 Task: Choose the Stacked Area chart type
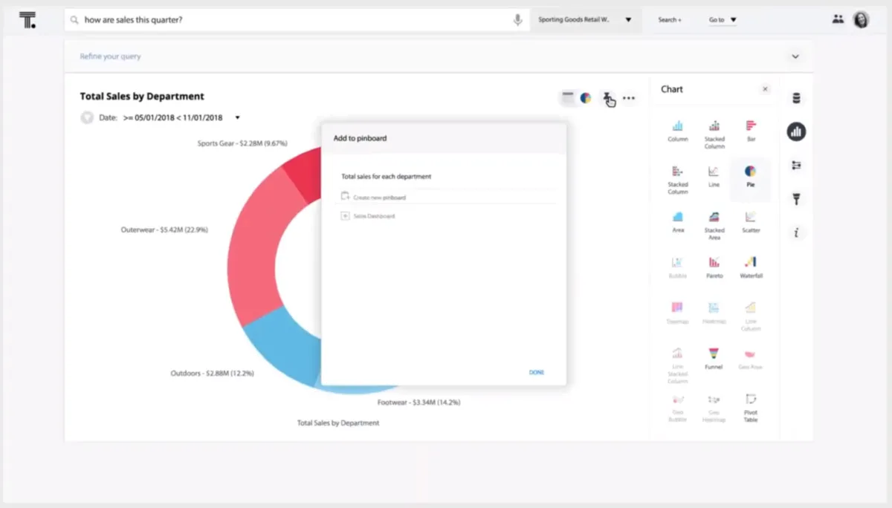(x=714, y=225)
